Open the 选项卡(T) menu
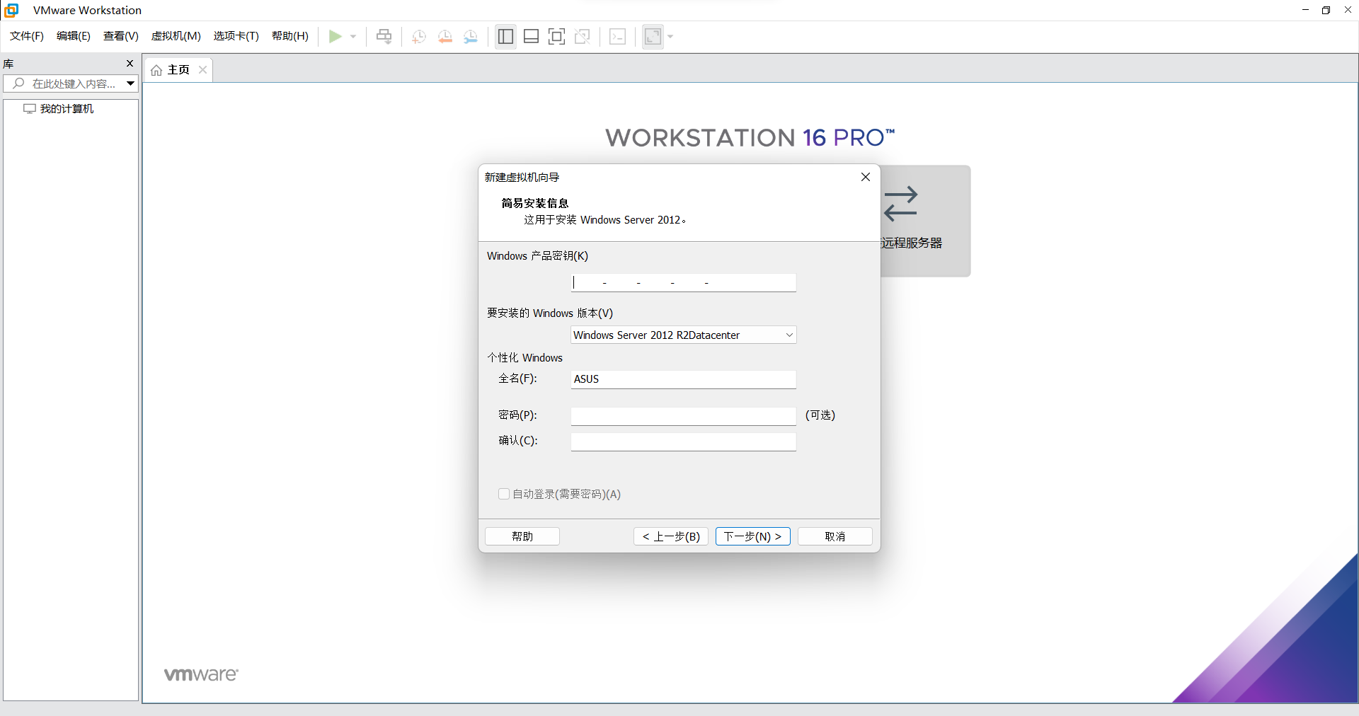1359x716 pixels. 236,36
